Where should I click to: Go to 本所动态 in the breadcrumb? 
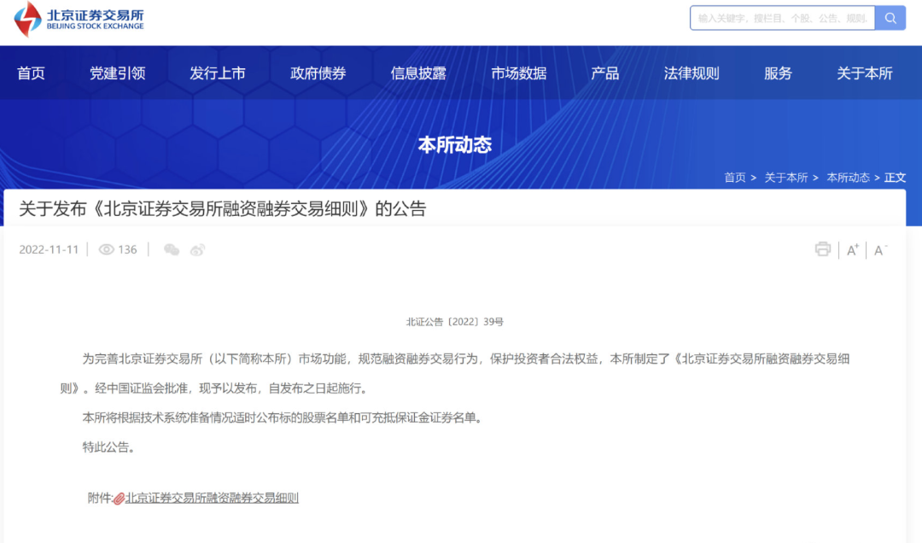(848, 178)
